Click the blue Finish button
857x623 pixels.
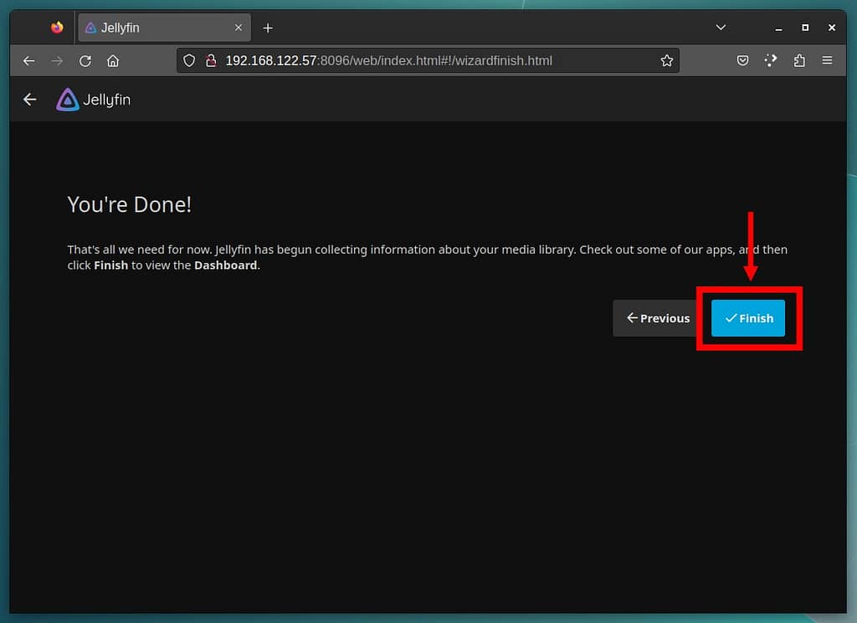(748, 318)
